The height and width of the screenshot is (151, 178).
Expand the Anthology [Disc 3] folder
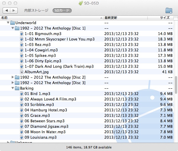point(13,83)
